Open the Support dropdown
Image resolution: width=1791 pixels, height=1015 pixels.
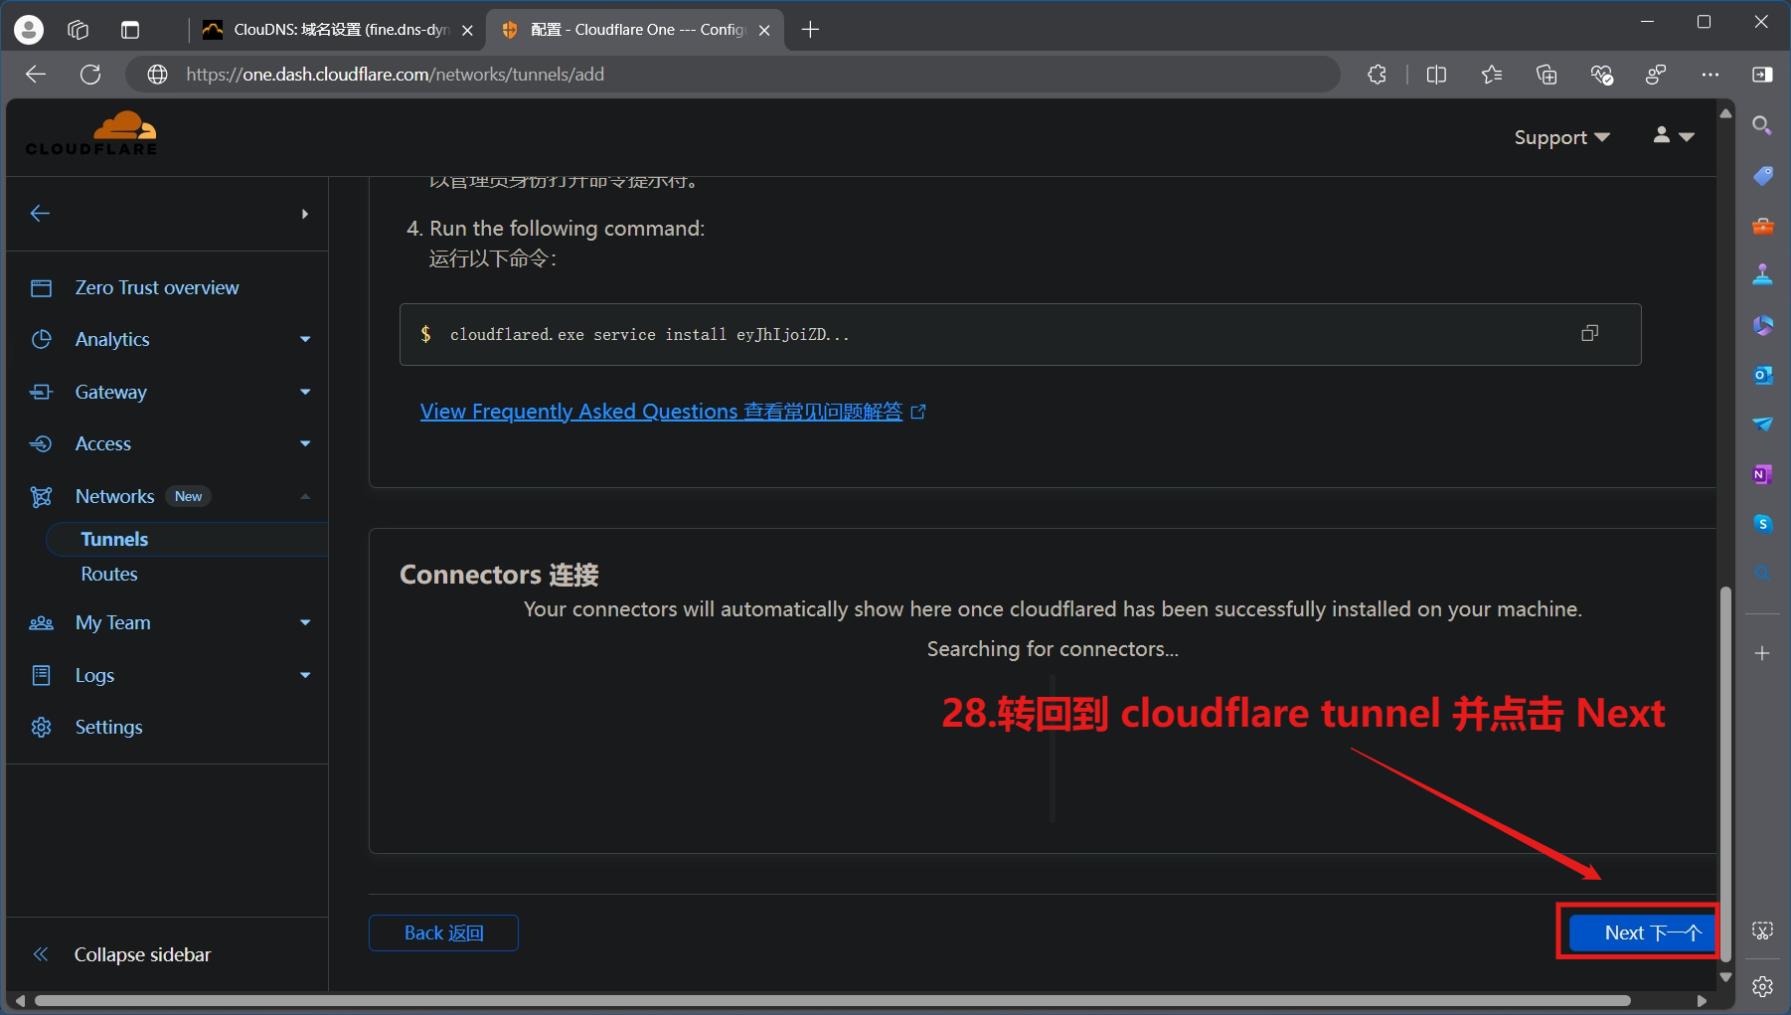[1561, 137]
